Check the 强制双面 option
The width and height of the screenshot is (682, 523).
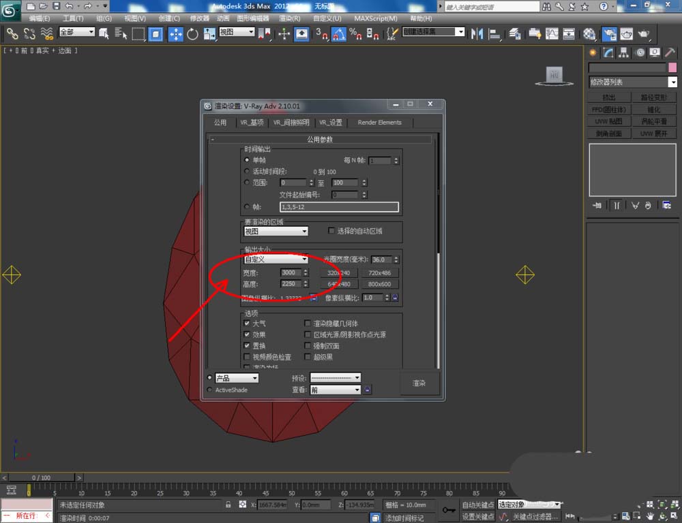pos(308,346)
